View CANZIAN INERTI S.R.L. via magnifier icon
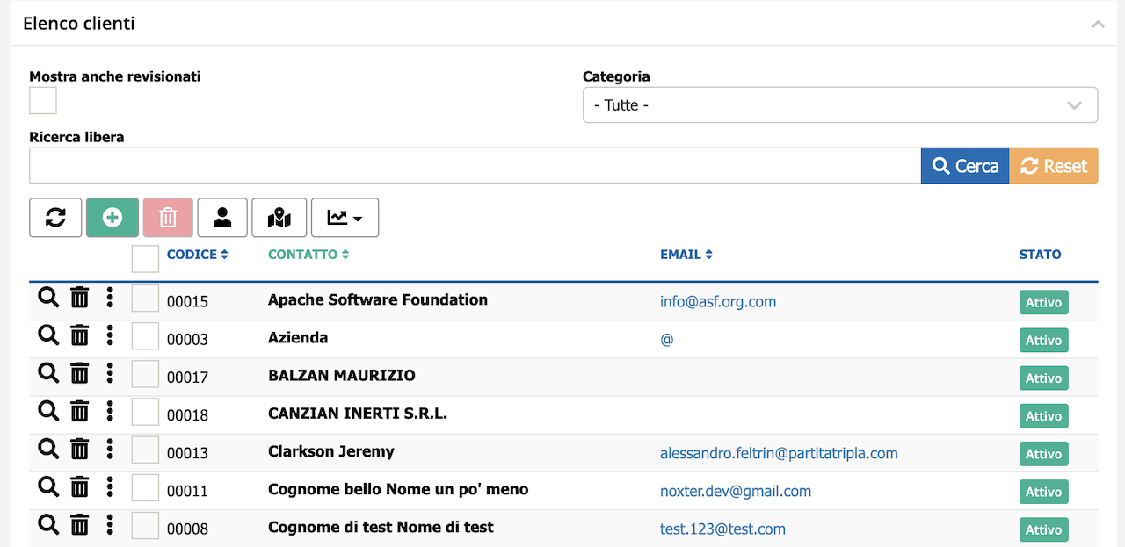The height and width of the screenshot is (547, 1125). click(48, 411)
